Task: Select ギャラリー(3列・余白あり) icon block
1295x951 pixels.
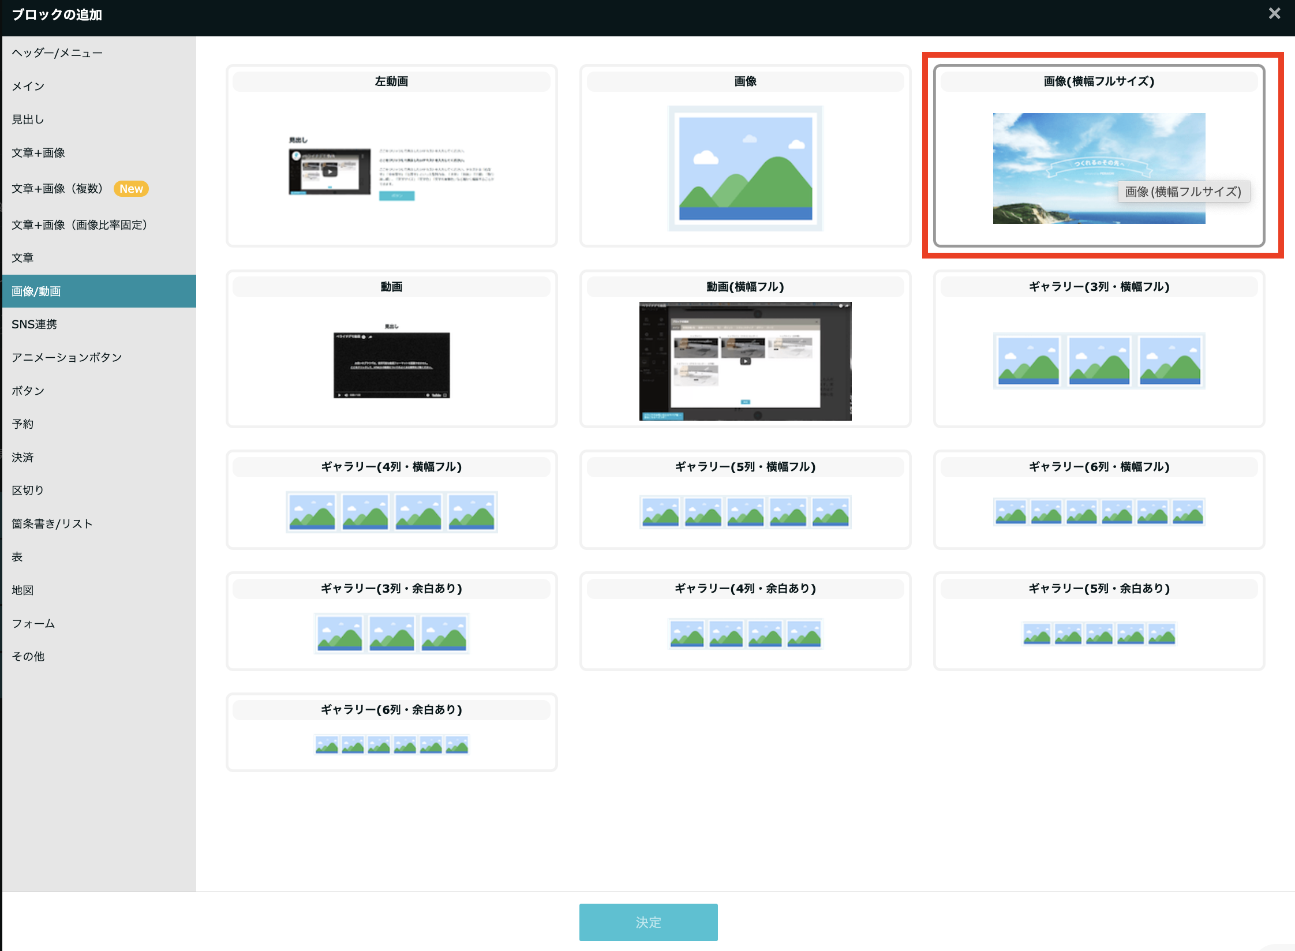Action: coord(391,633)
